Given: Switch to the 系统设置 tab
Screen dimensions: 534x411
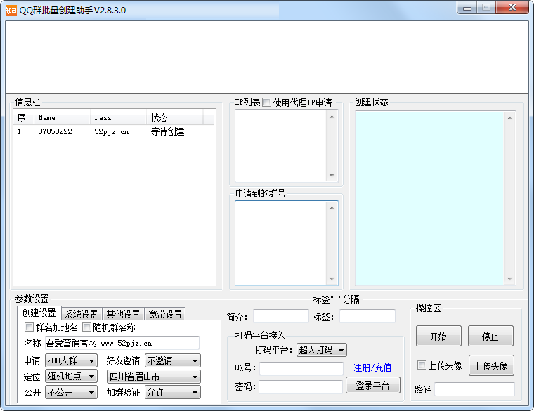Looking at the screenshot, I should pyautogui.click(x=81, y=314).
